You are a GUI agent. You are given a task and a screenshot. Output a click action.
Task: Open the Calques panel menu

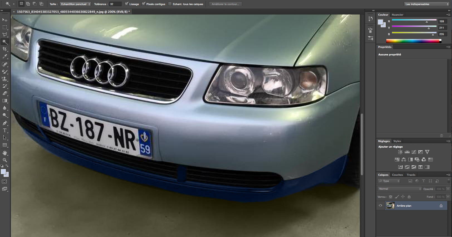pos(448,175)
